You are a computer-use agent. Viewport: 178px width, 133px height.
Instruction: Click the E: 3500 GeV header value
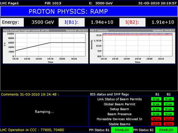point(101,3)
